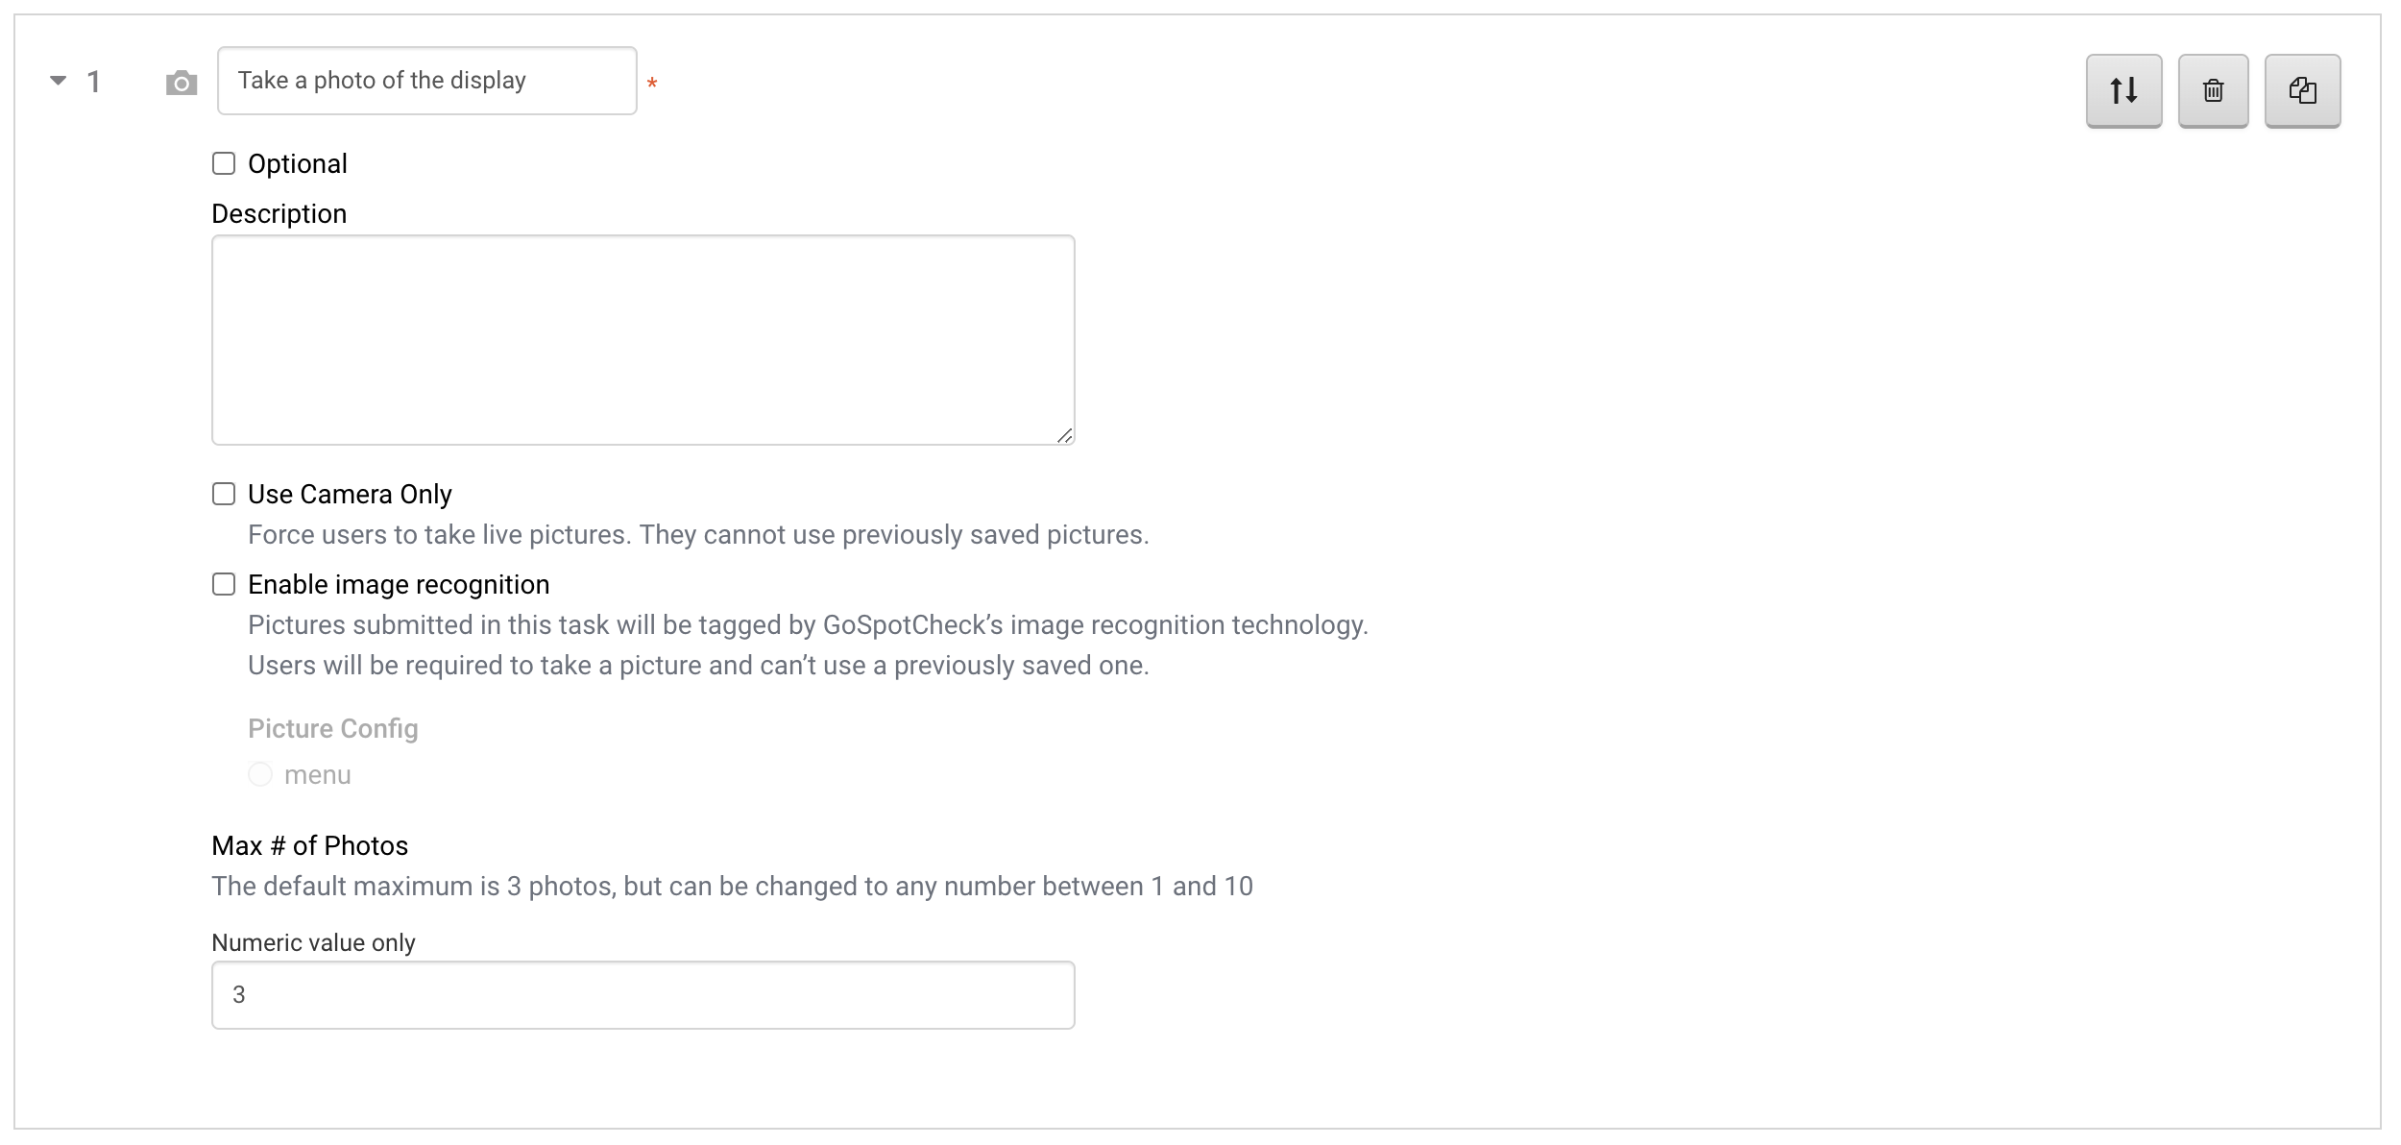Focus the task title input field
2401x1145 pixels.
[x=427, y=81]
